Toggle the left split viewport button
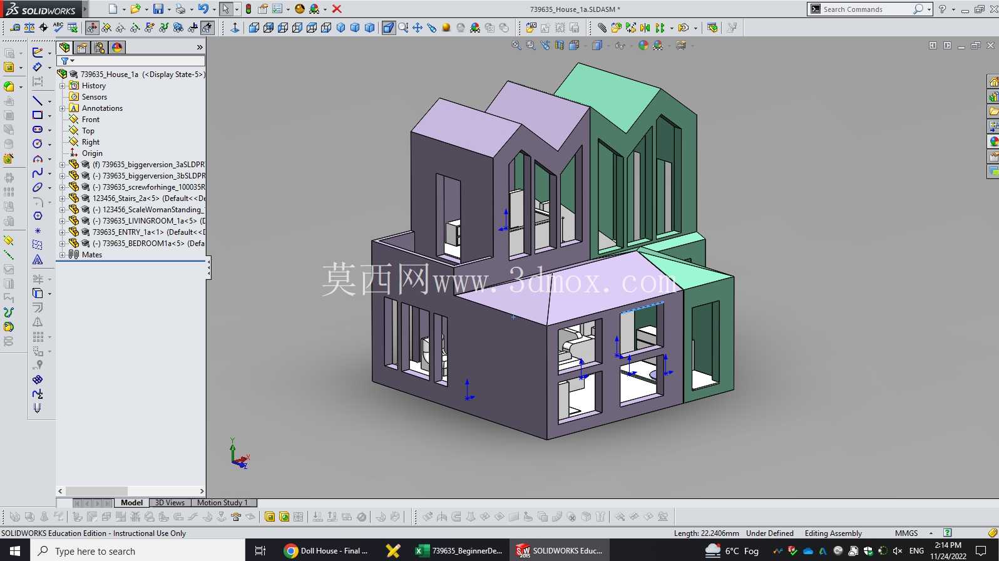 [933, 46]
